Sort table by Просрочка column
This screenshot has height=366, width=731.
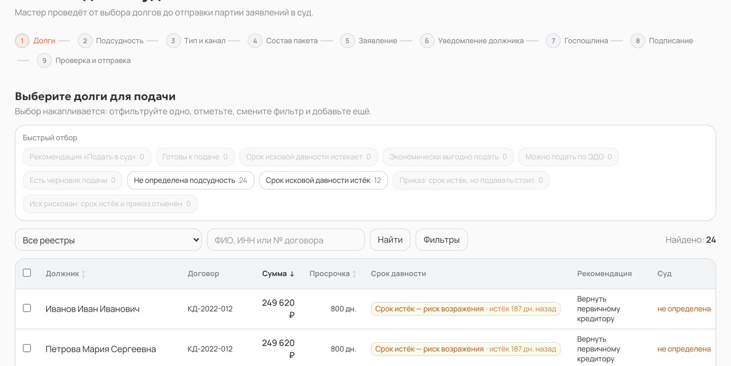coord(333,274)
